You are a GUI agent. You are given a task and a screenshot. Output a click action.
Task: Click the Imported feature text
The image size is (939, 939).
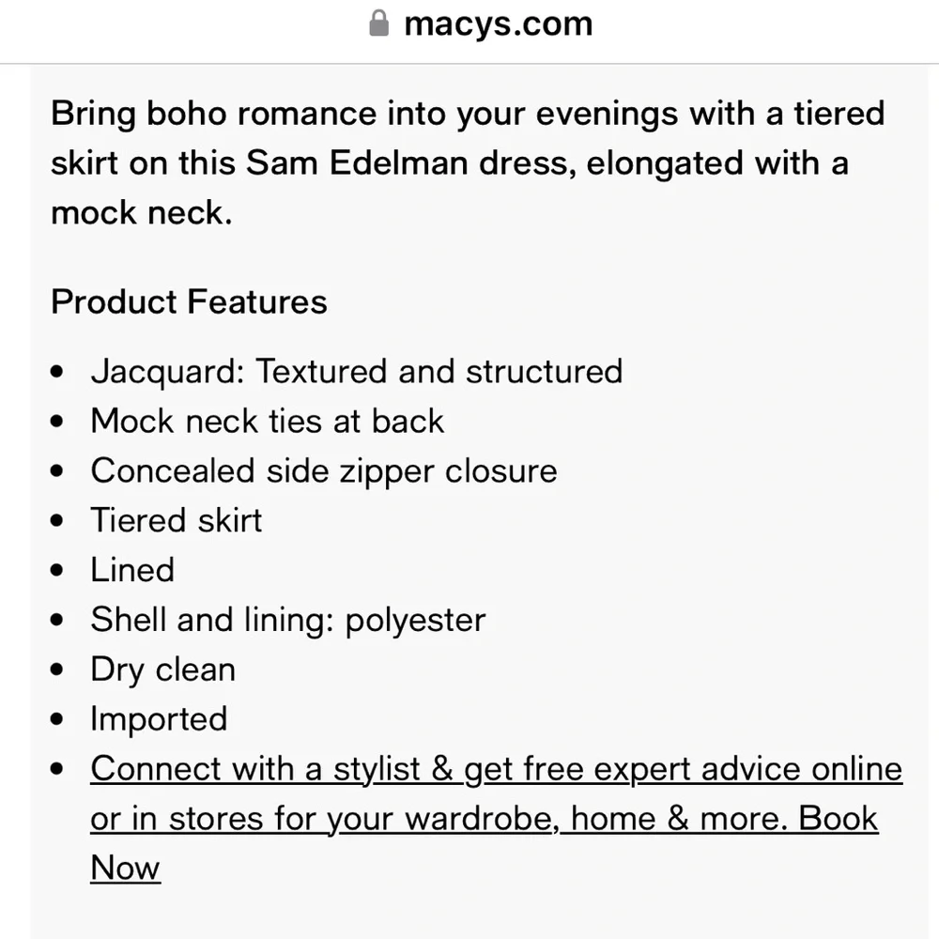tap(159, 719)
